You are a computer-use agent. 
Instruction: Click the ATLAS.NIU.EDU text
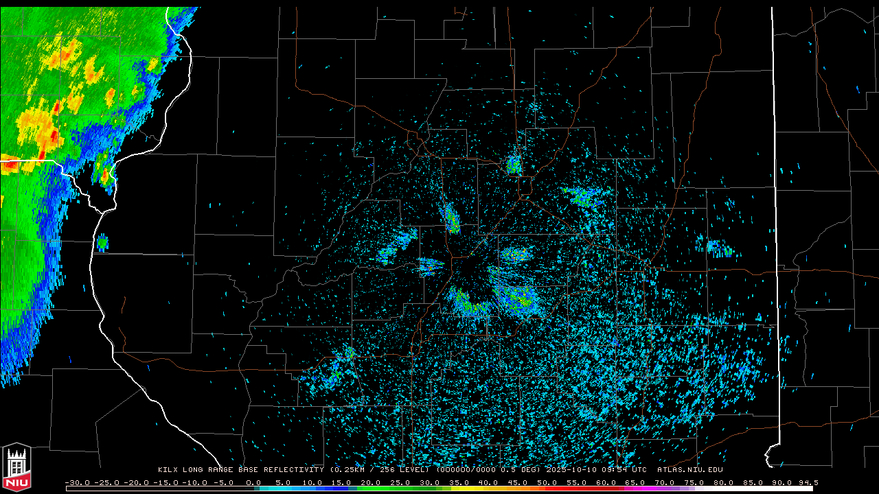click(689, 470)
